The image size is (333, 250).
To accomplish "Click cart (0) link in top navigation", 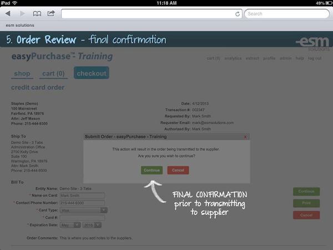I will (214, 58).
